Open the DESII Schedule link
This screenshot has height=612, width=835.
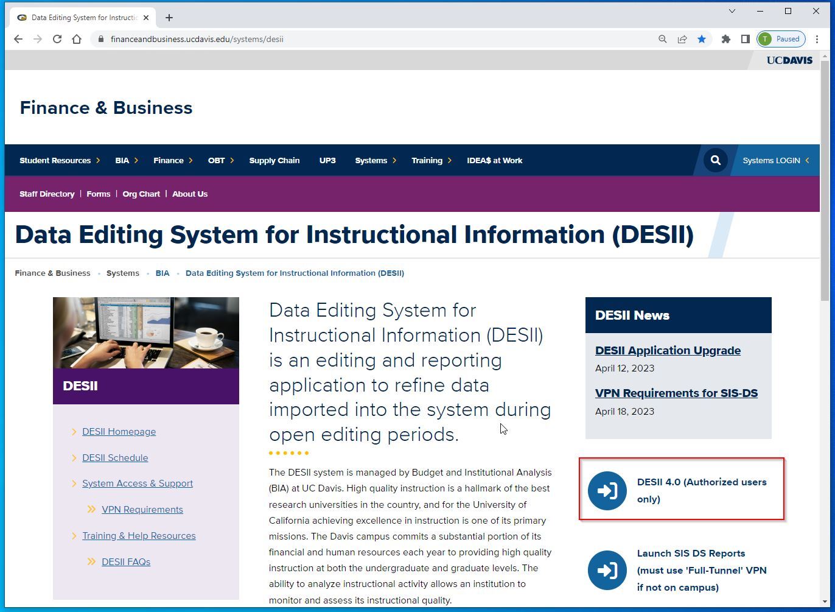tap(115, 457)
